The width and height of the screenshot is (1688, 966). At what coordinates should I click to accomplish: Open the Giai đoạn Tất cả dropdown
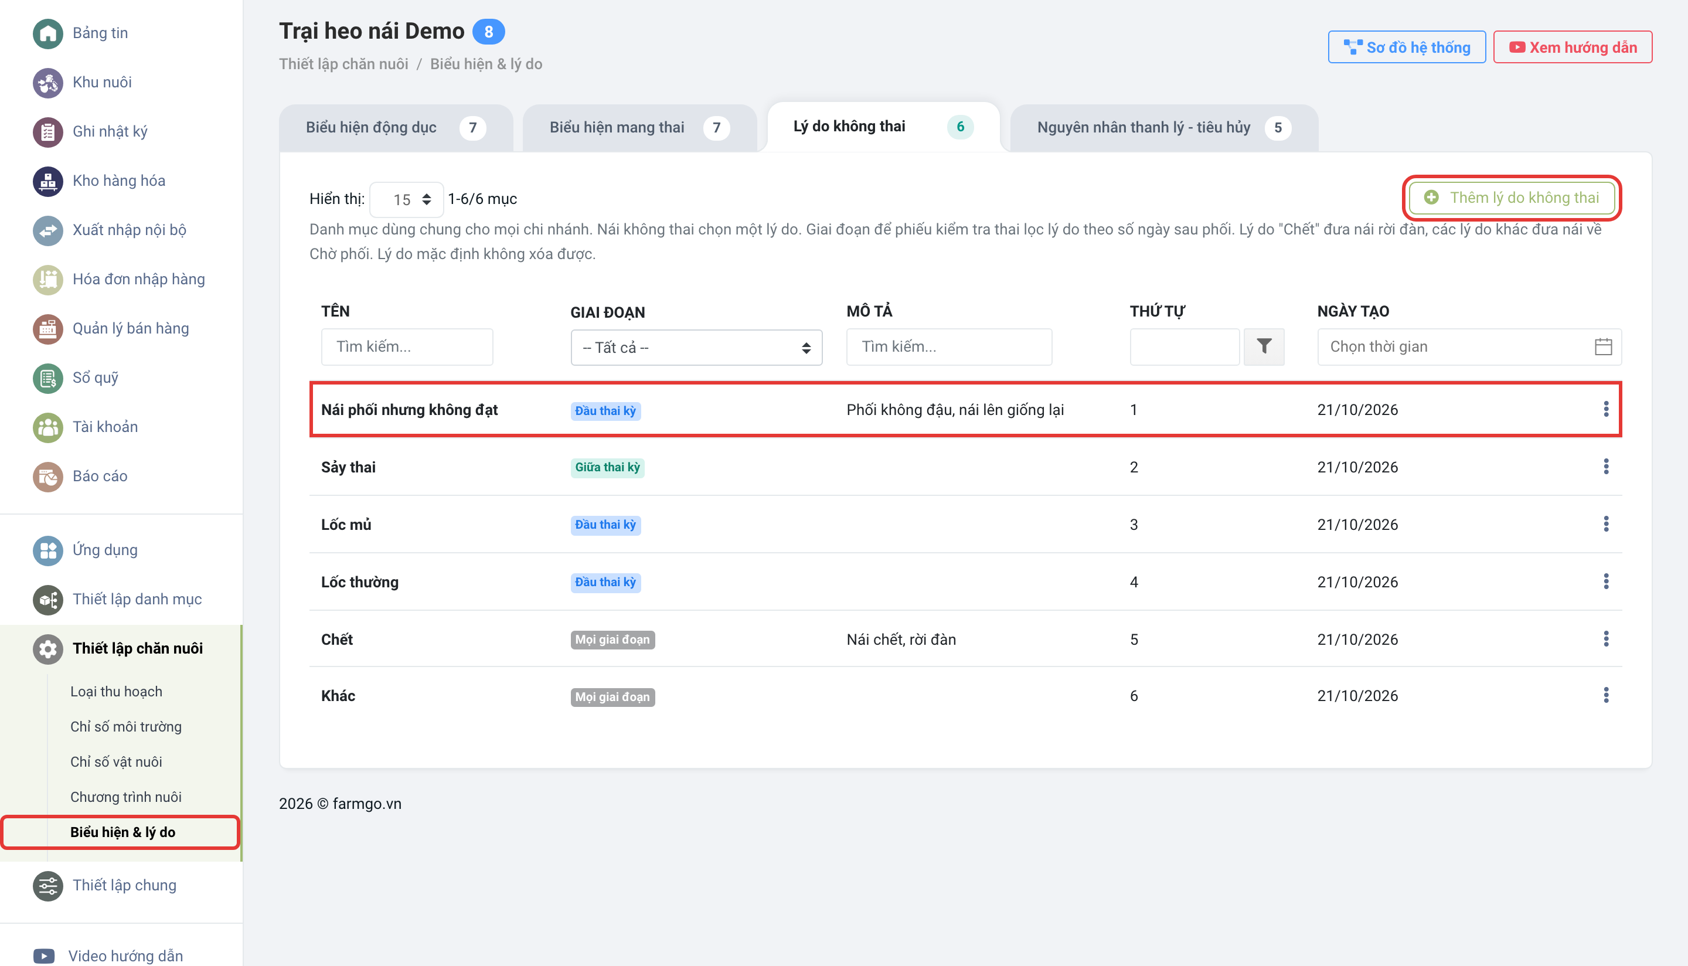696,347
